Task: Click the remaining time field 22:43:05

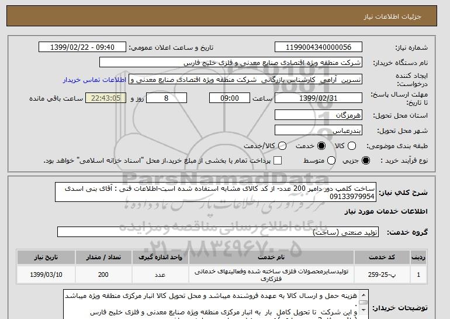Action: (106, 98)
